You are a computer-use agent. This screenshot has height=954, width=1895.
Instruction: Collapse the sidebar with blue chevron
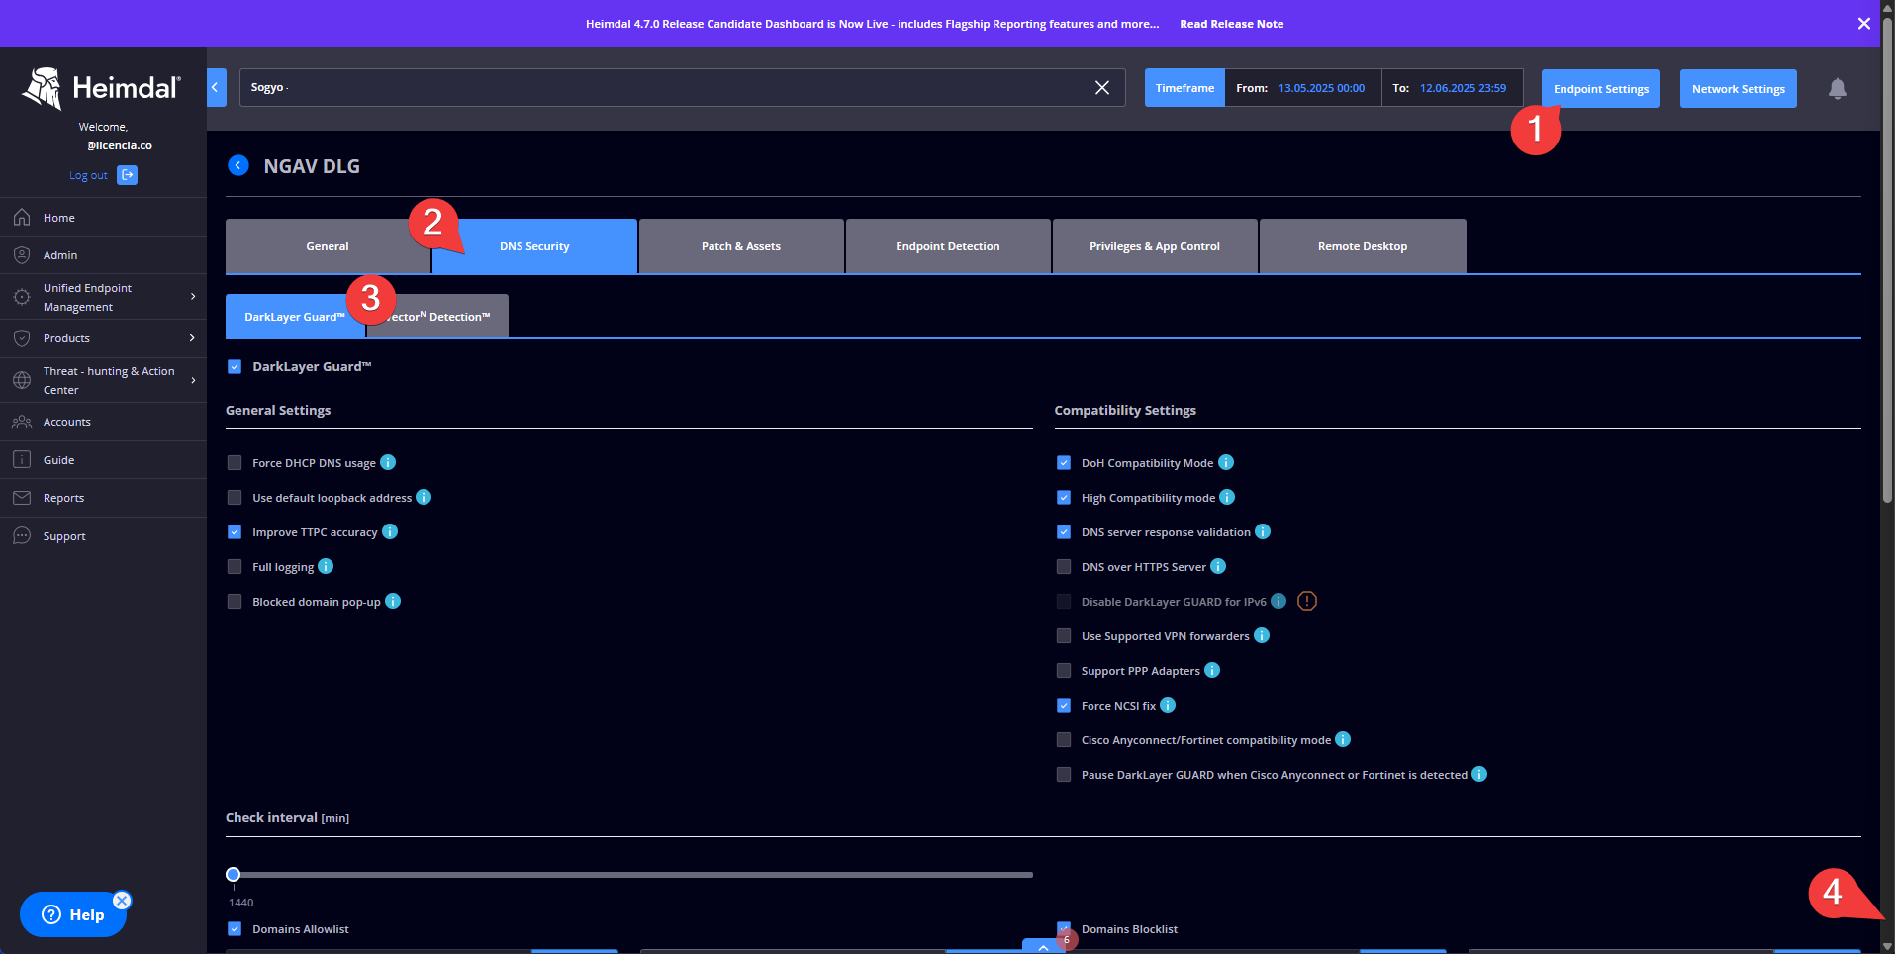click(216, 87)
